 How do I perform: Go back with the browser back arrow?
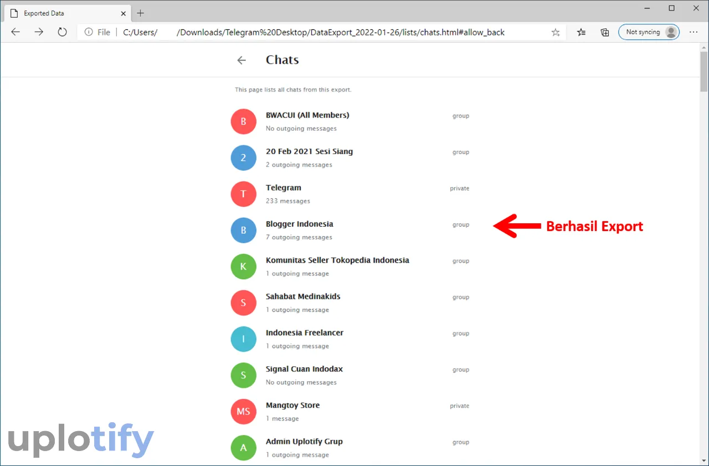click(x=16, y=32)
